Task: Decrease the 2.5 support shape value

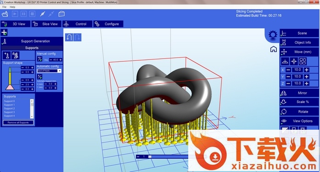Action: pos(22,85)
